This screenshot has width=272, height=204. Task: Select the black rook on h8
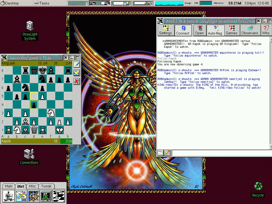coord(68,71)
